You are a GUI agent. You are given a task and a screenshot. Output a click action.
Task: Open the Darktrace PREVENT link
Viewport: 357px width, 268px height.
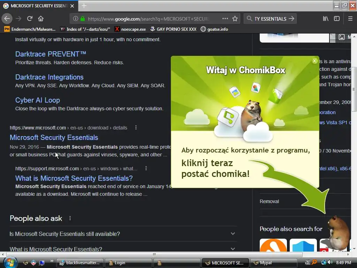click(x=51, y=54)
